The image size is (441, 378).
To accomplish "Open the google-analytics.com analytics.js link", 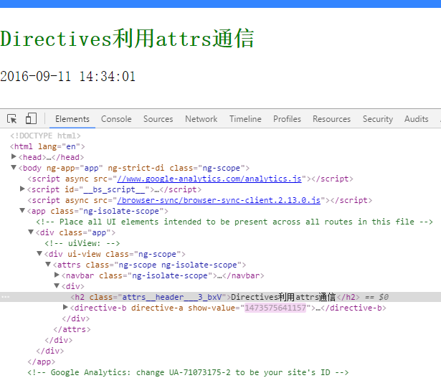I will (x=209, y=179).
